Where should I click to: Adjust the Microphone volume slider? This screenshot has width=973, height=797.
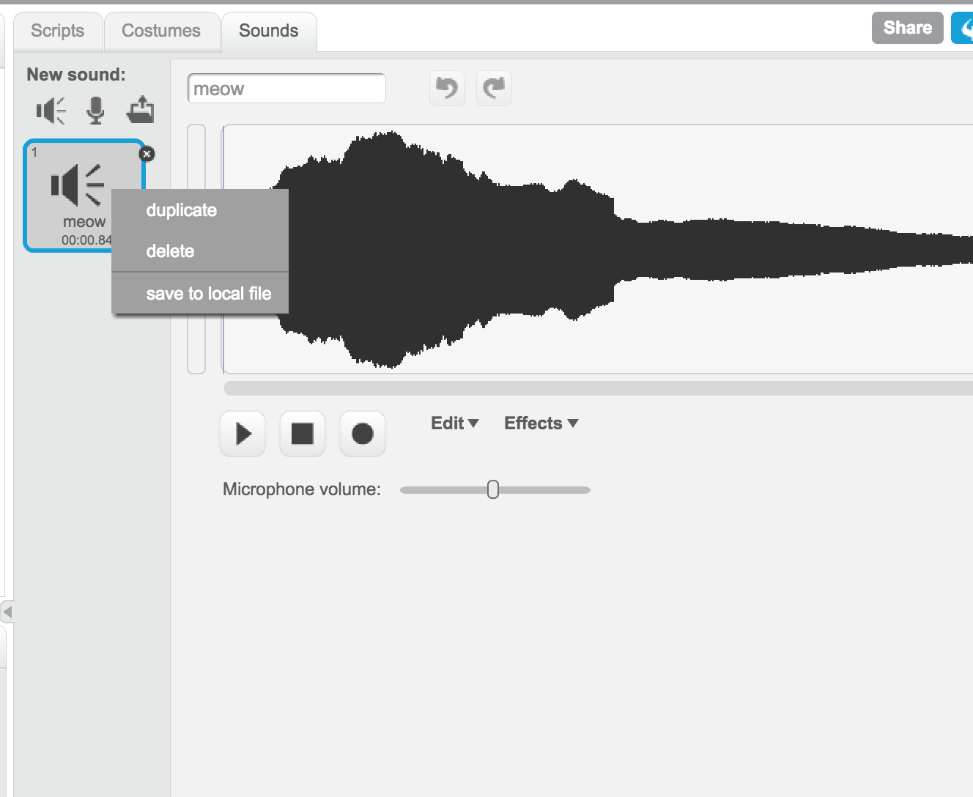pos(494,489)
